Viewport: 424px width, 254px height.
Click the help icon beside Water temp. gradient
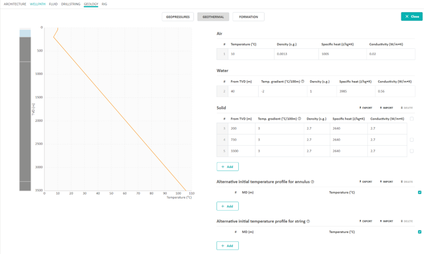pos(303,81)
